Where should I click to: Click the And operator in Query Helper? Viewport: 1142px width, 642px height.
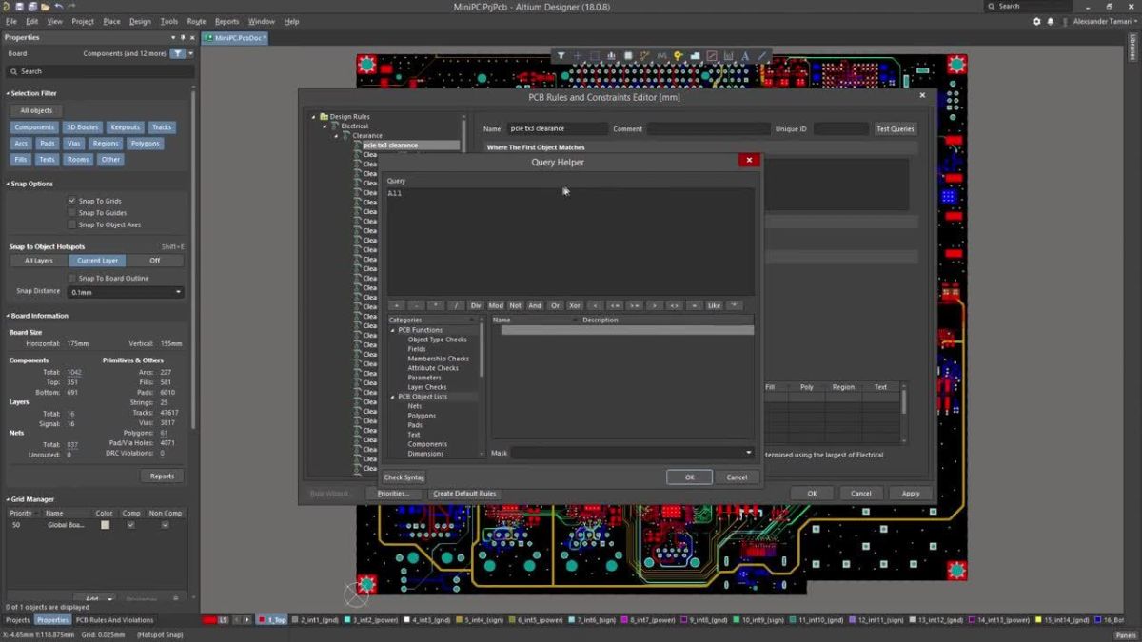tap(534, 305)
